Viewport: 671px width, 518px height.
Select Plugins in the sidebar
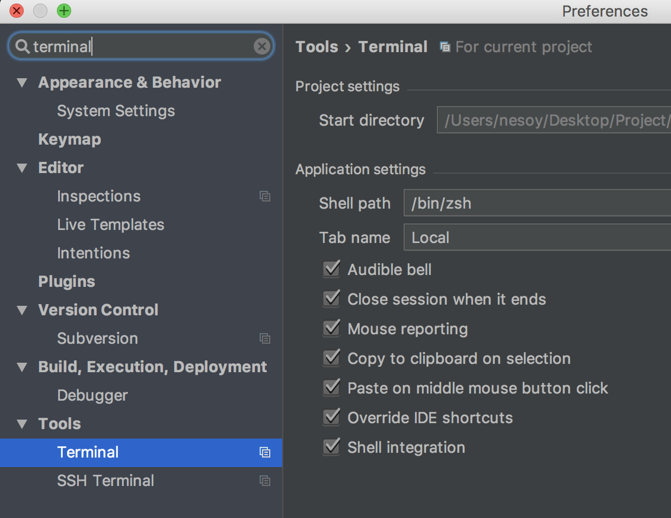pos(67,282)
